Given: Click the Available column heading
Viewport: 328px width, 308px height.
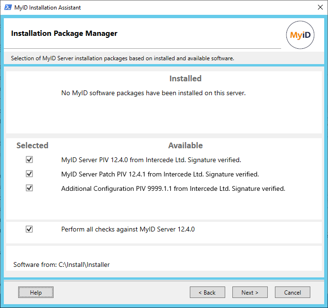Looking at the screenshot, I should click(186, 145).
